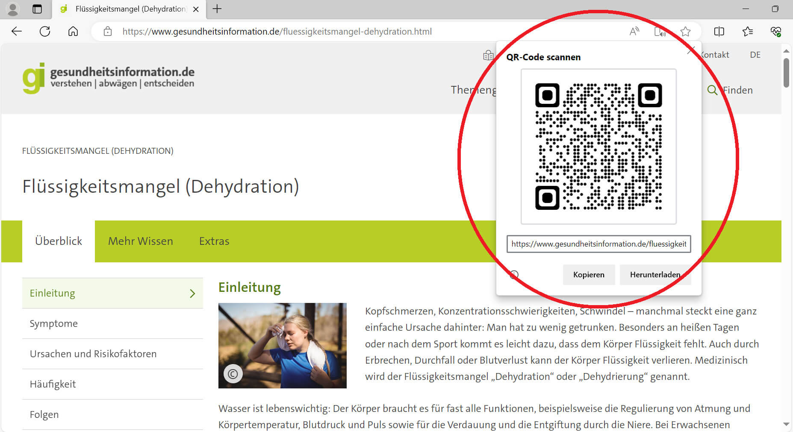Click copyright icon on woman photo

233,374
